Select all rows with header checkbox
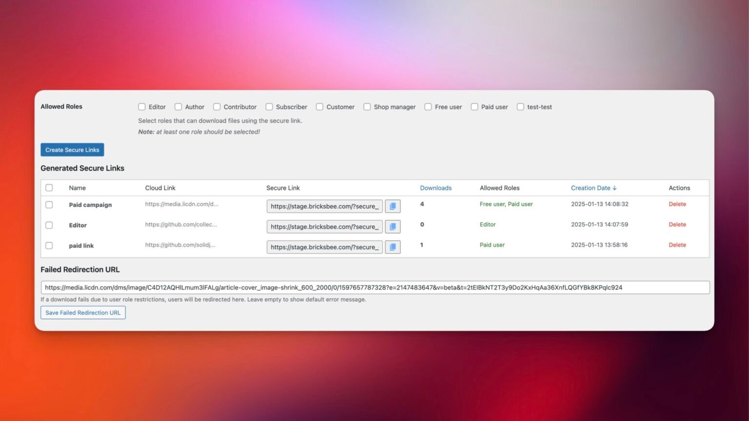Screen dimensions: 749x421 pyautogui.click(x=49, y=187)
